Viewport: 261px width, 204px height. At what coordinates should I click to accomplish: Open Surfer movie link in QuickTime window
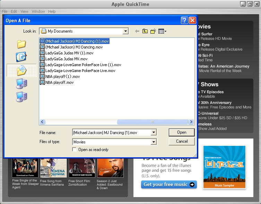point(205,34)
